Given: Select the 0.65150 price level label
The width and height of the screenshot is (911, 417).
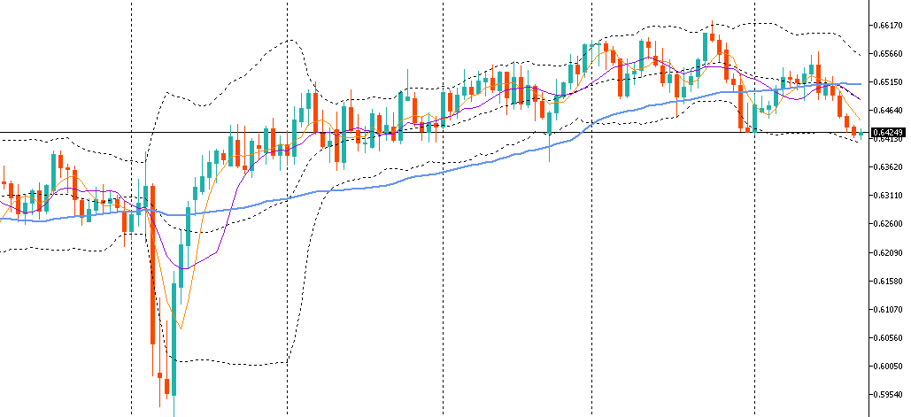Looking at the screenshot, I should pos(887,82).
